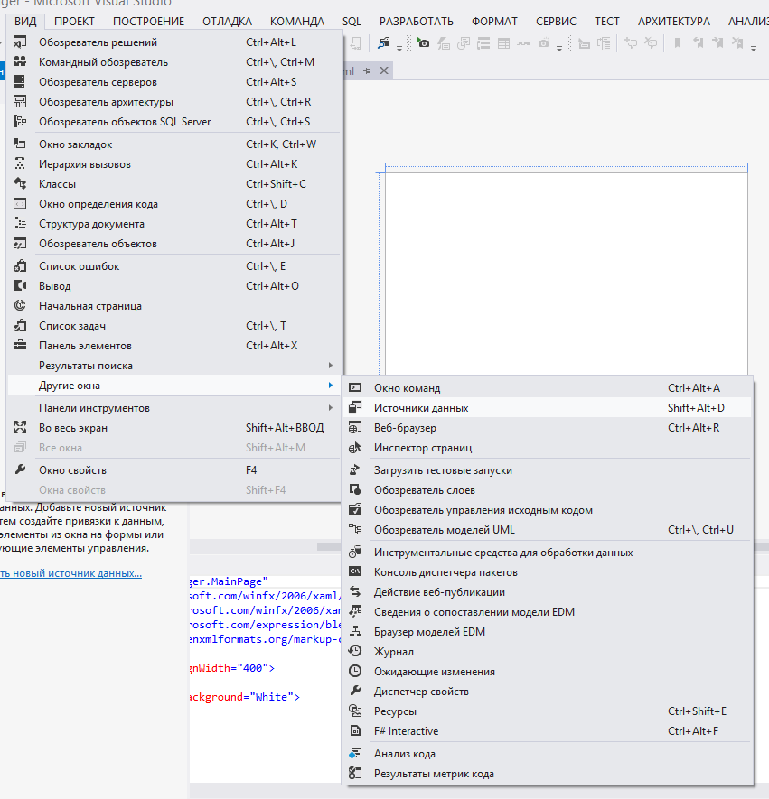This screenshot has height=799, width=769.
Task: Open the КОМАНДА menu
Action: 297,22
